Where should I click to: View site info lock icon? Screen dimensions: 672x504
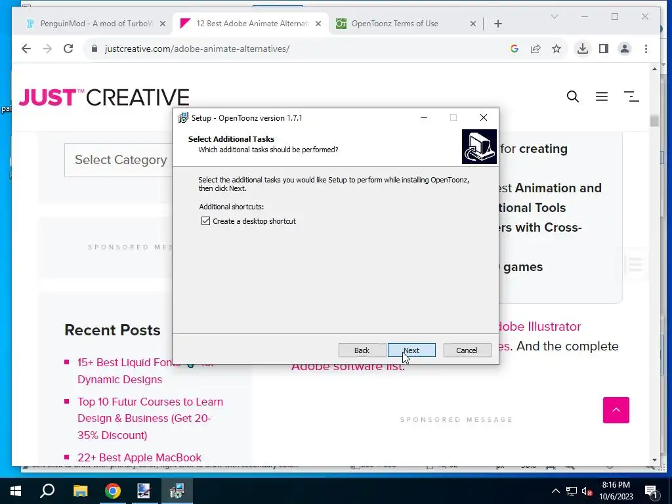[94, 49]
